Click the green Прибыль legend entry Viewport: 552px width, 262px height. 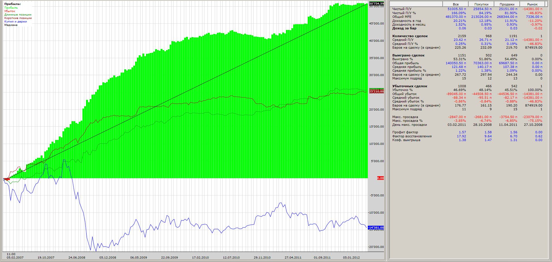11,8
